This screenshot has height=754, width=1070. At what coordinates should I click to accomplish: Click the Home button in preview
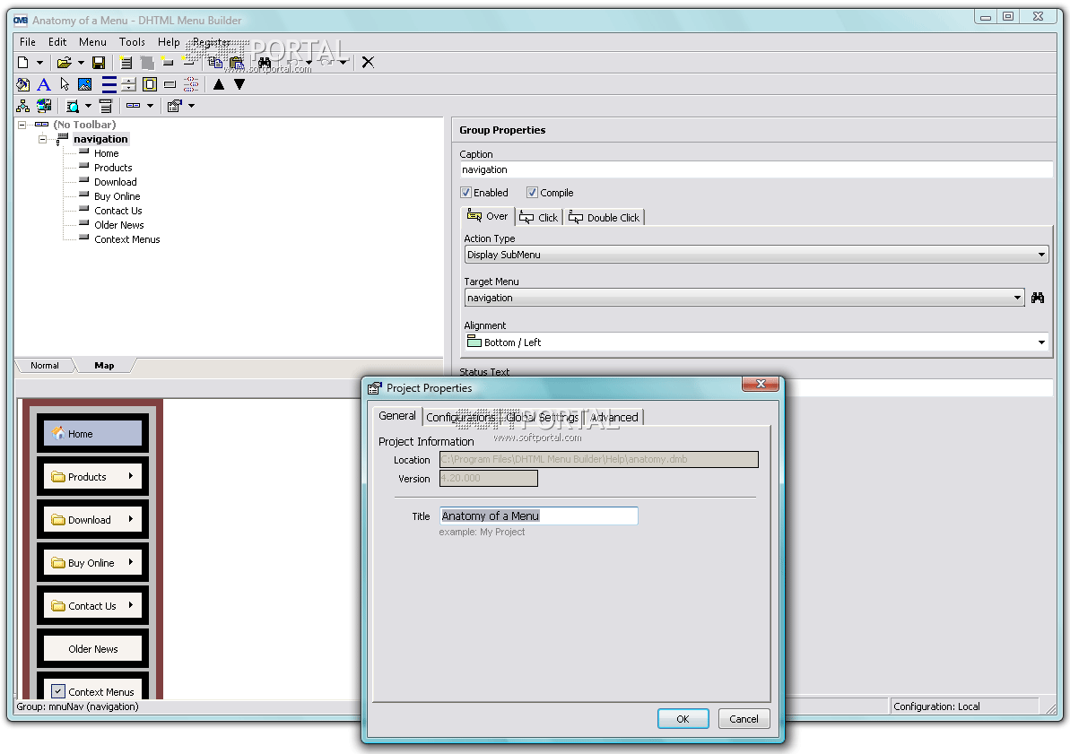[92, 433]
